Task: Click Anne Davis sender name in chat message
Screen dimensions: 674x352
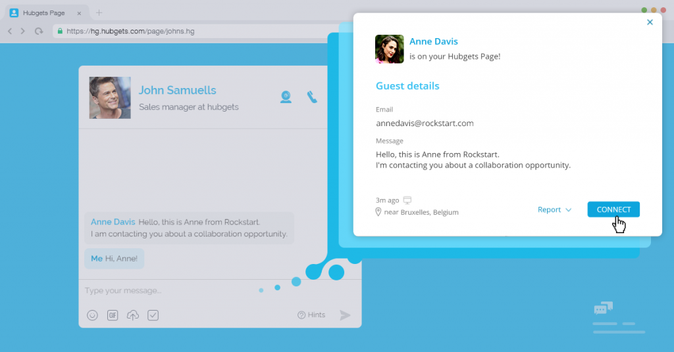Action: coord(113,222)
